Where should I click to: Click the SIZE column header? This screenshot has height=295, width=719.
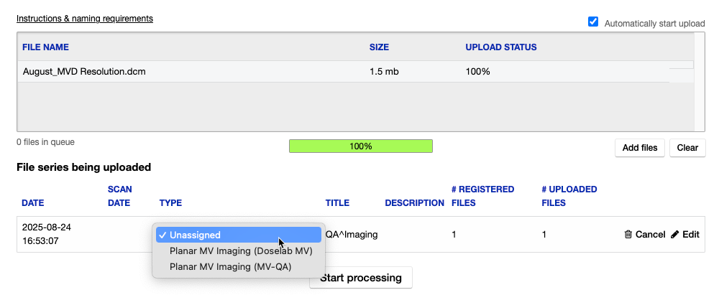tap(379, 47)
